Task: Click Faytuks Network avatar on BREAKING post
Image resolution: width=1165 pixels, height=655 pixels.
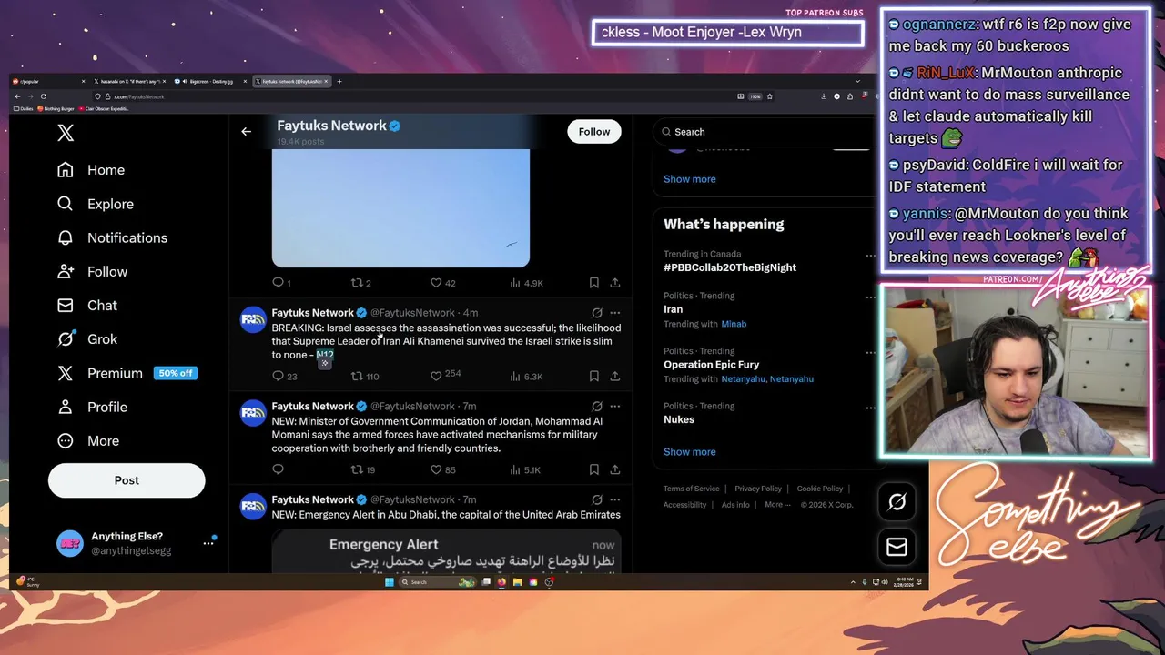Action: pos(252,319)
